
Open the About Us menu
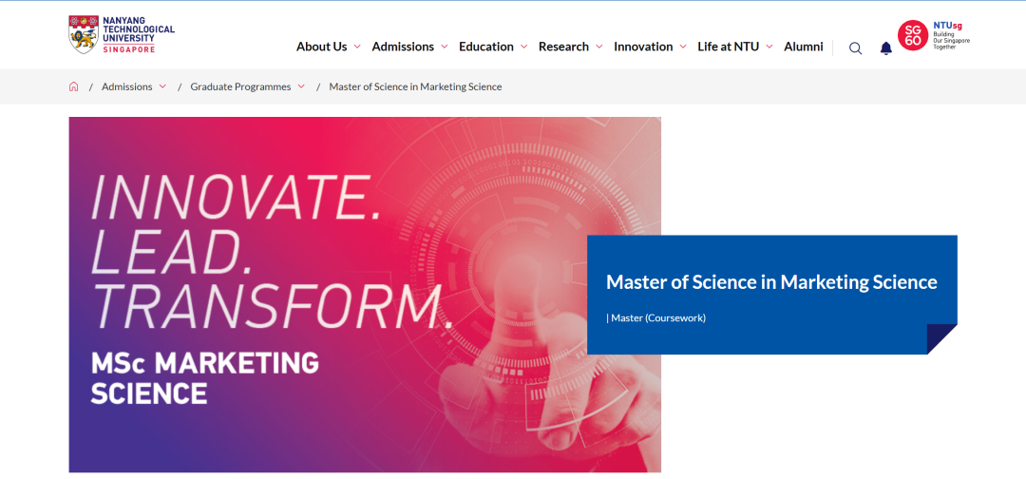tap(321, 47)
